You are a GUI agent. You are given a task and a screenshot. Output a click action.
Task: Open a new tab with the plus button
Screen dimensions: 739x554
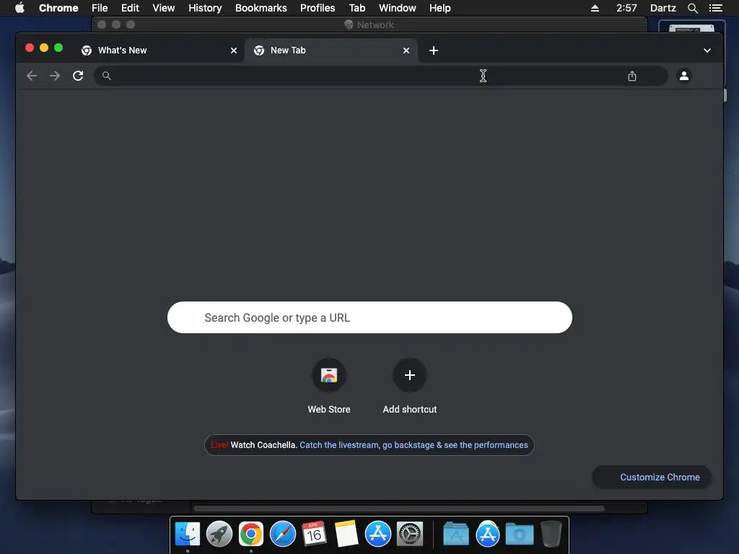coord(434,50)
